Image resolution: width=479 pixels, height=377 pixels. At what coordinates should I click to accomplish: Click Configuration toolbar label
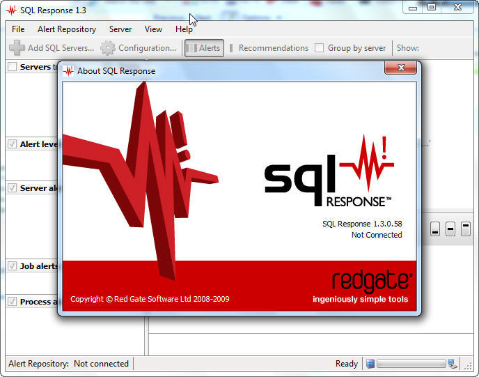point(147,48)
